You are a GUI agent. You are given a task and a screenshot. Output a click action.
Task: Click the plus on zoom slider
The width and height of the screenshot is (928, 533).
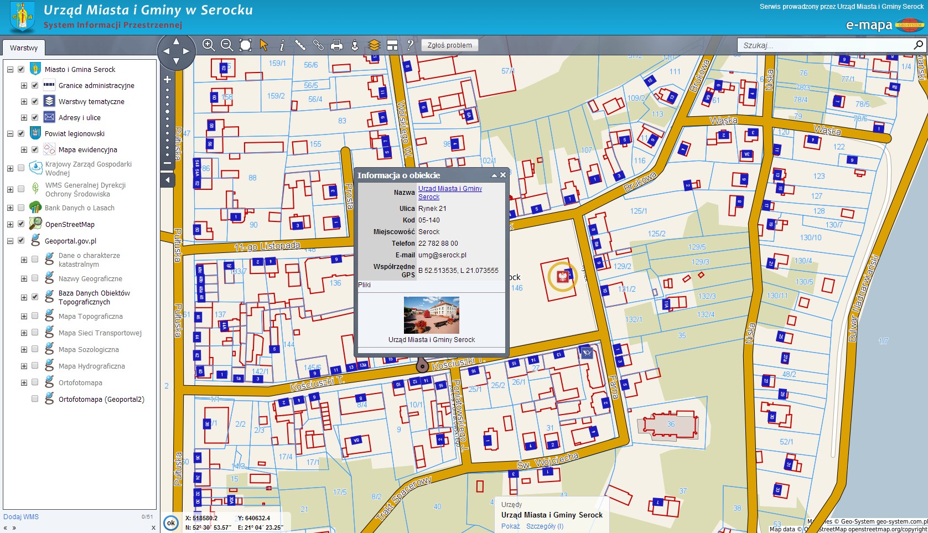click(x=168, y=80)
